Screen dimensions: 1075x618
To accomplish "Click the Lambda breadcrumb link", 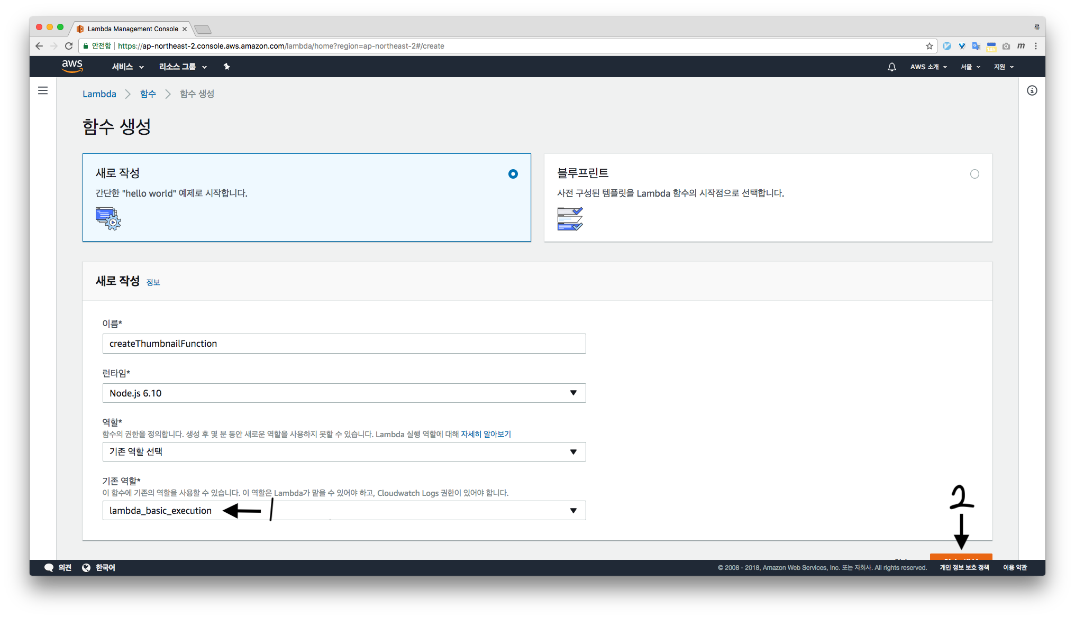I will (x=99, y=94).
